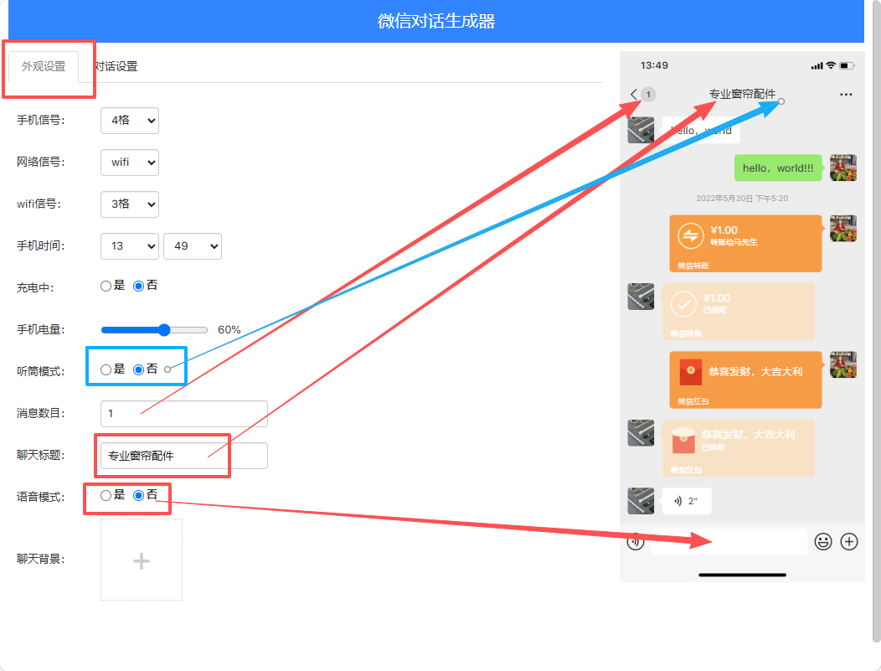Click the faded ¥1.00 已领取 transfer card
The height and width of the screenshot is (671, 881).
tap(739, 312)
